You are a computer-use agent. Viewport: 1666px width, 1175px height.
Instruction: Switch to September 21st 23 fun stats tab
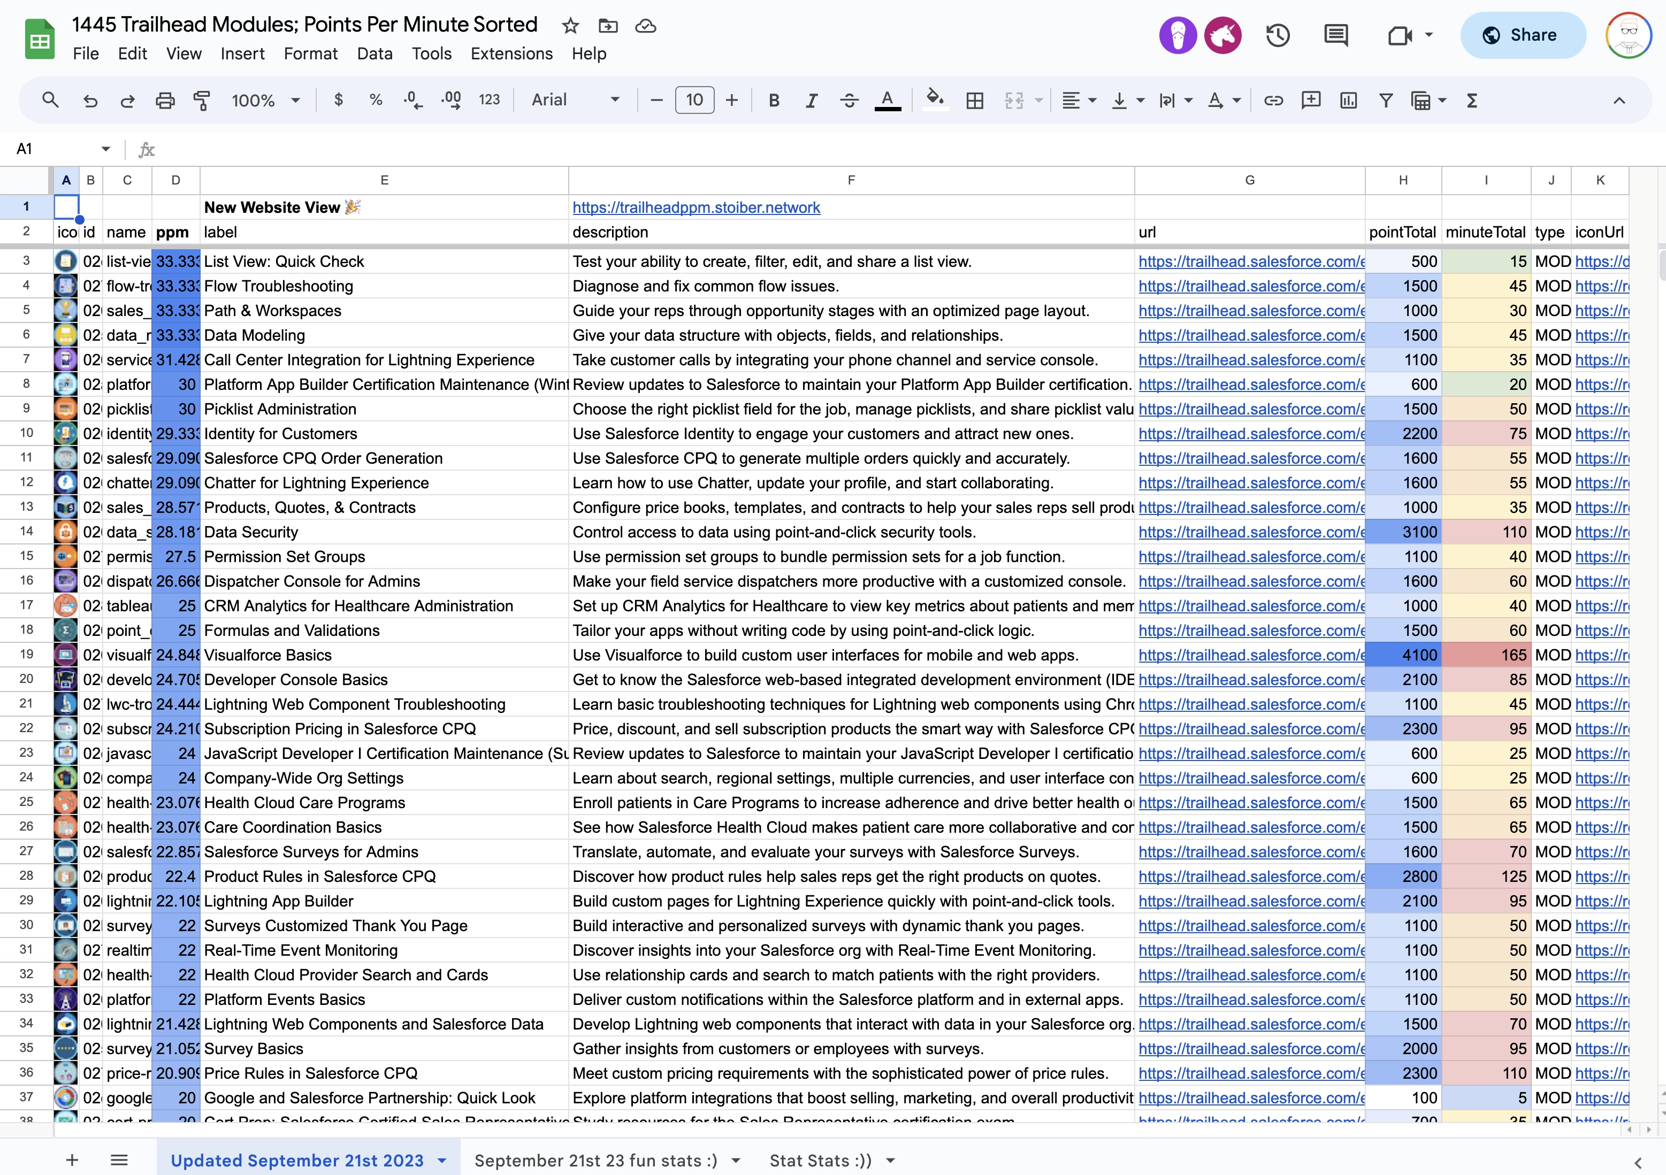[595, 1160]
